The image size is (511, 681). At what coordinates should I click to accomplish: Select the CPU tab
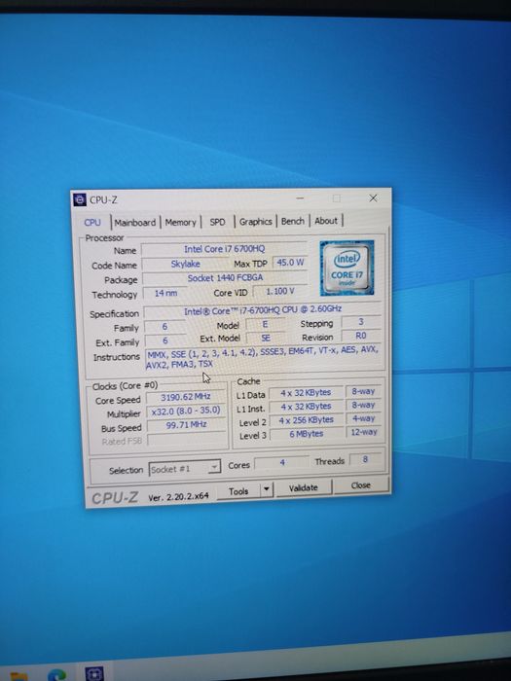[x=92, y=223]
